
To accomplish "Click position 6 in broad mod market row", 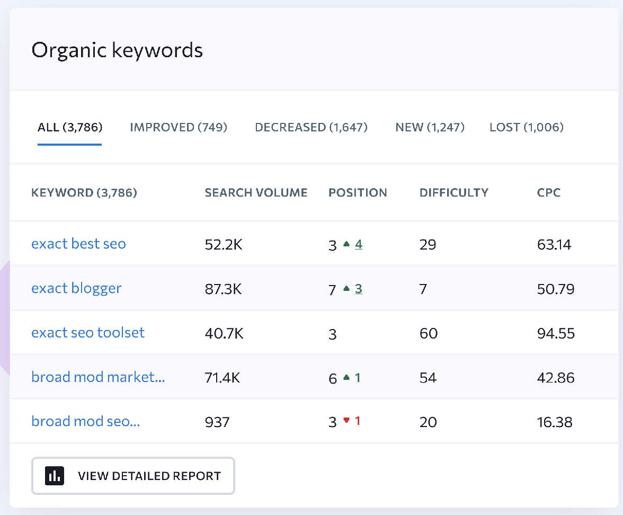I will coord(333,378).
